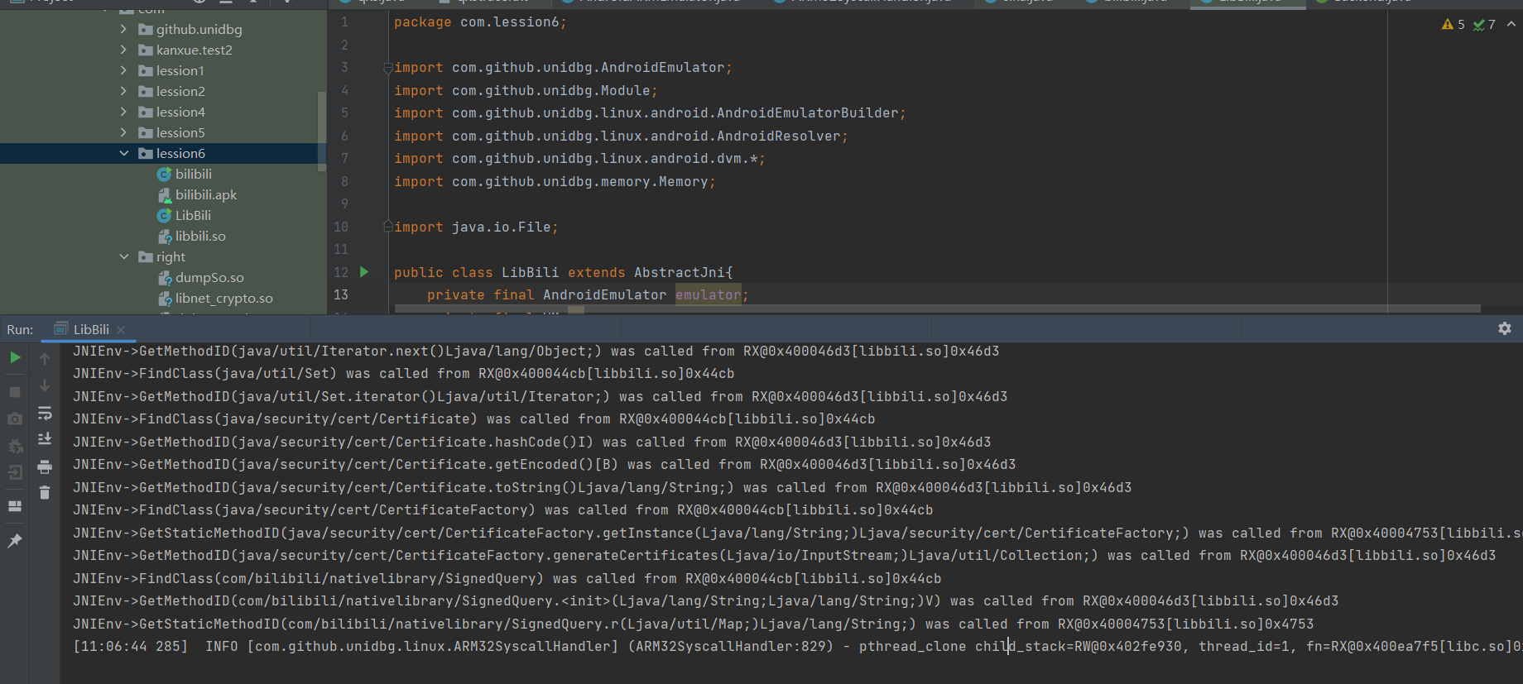Image resolution: width=1523 pixels, height=684 pixels.
Task: Collapse the right folder
Action: (x=123, y=256)
